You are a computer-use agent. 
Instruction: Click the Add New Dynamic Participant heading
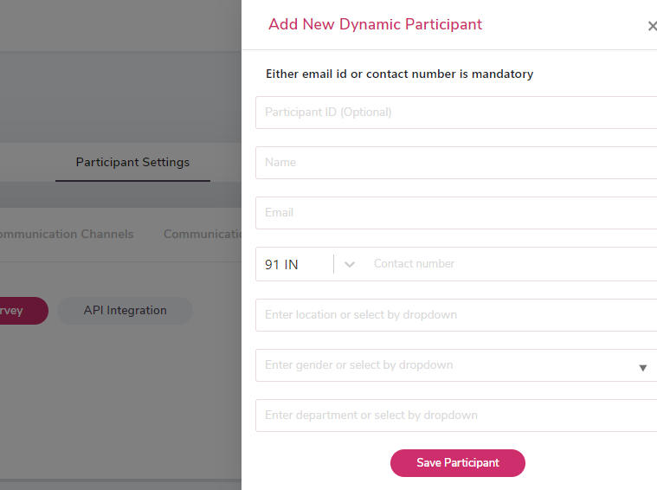tap(375, 24)
